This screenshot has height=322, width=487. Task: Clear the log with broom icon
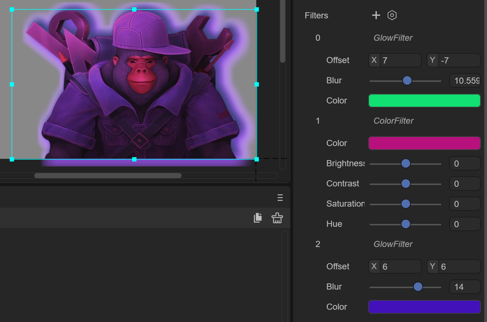click(x=277, y=218)
